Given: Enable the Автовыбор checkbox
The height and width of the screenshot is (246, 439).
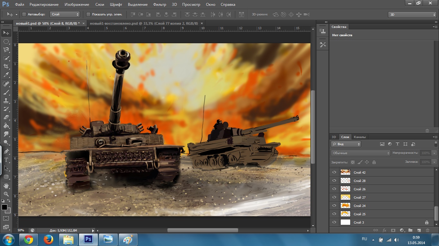Looking at the screenshot, I should [x=24, y=14].
